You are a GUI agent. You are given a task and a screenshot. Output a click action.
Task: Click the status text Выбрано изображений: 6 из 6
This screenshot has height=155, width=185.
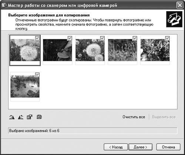(x=34, y=131)
